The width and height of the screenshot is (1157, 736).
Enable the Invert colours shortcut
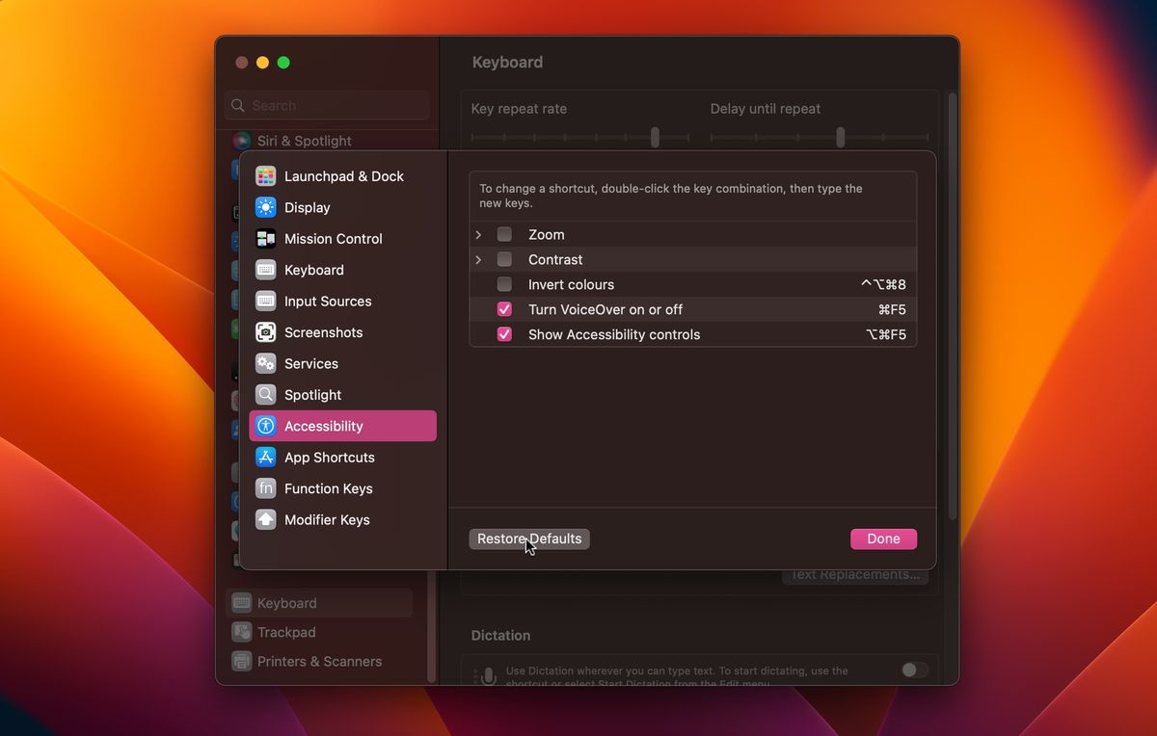pos(503,284)
